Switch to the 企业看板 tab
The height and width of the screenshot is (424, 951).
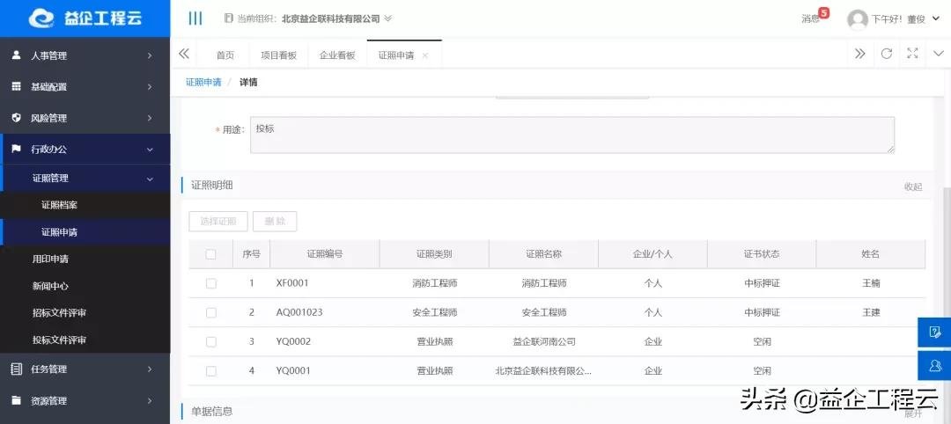tap(337, 55)
